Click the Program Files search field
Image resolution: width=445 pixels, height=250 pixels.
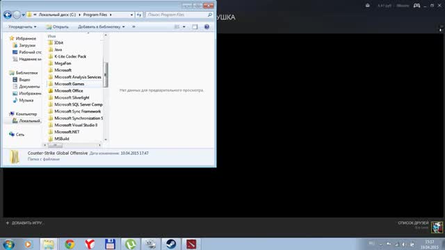pos(179,15)
